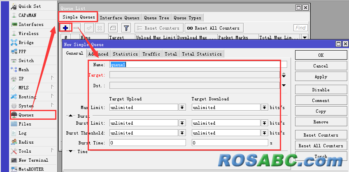Open the Traffic tab
Screen dimensions: 349x172
tap(151, 54)
